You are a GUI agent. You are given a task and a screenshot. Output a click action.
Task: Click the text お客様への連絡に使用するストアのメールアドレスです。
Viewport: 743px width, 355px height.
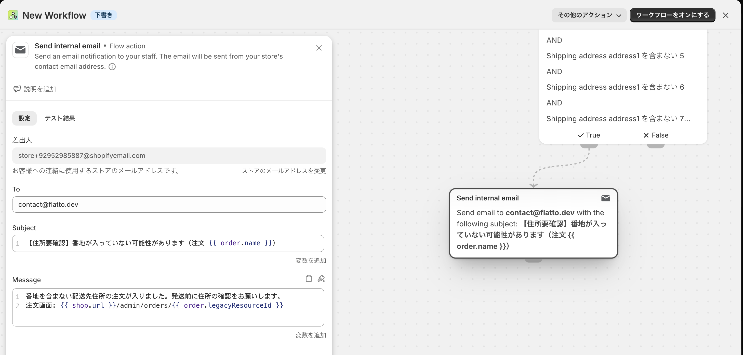(x=97, y=171)
